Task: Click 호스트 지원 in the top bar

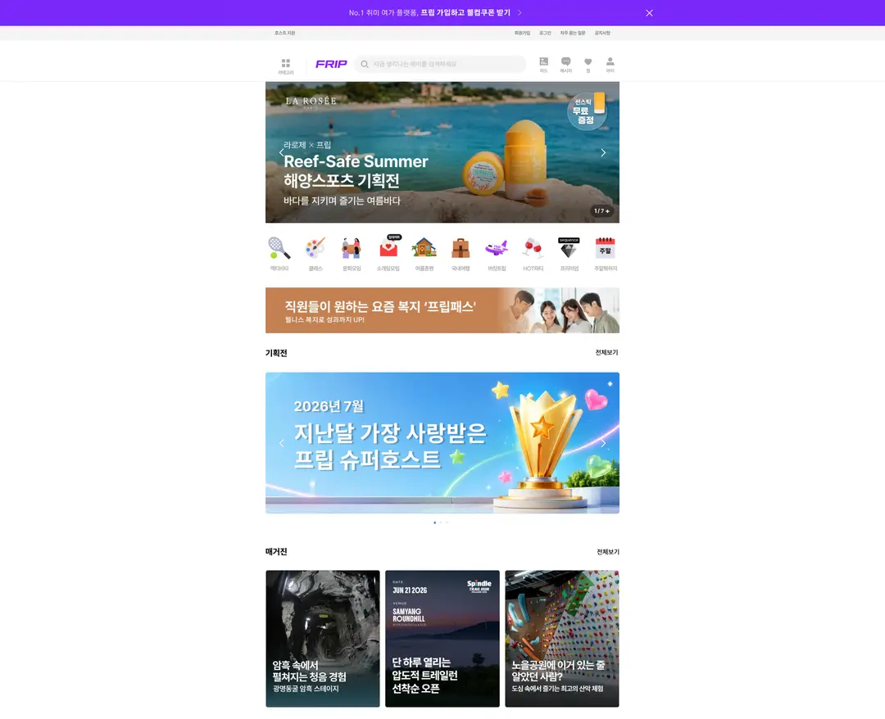Action: pos(285,34)
